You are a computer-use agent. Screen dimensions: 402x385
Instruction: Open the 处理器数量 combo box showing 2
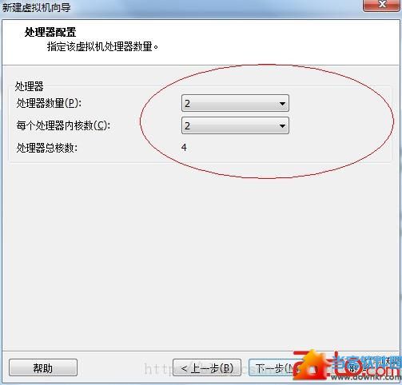point(235,103)
